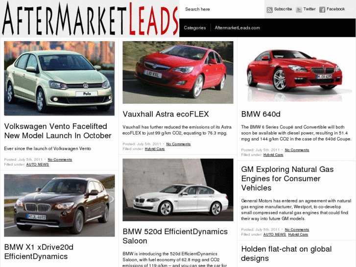Open BMW 520d EfficientDynamics Saloon headline
356x267 pixels.
tap(175, 236)
